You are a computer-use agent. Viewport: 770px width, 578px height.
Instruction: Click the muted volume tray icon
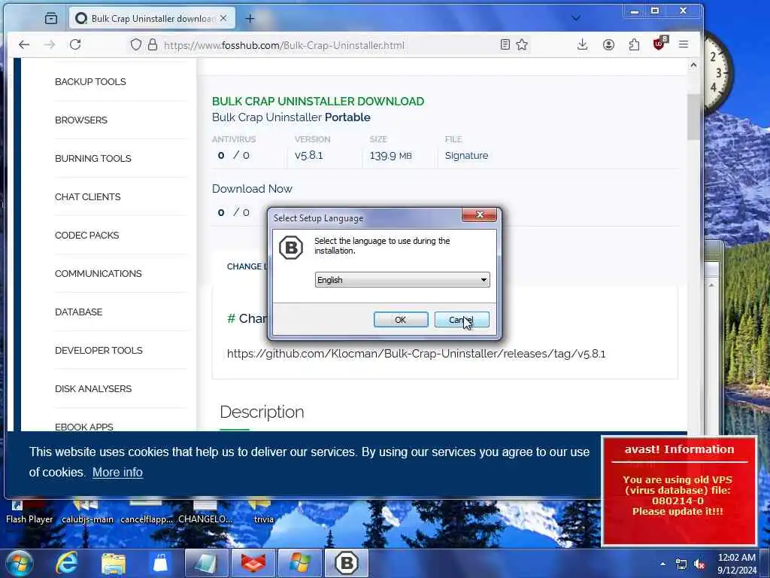699,564
